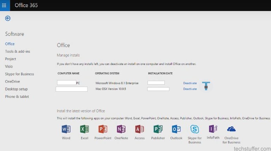Select Office in the Software sidebar
271x151 pixels.
(10, 44)
